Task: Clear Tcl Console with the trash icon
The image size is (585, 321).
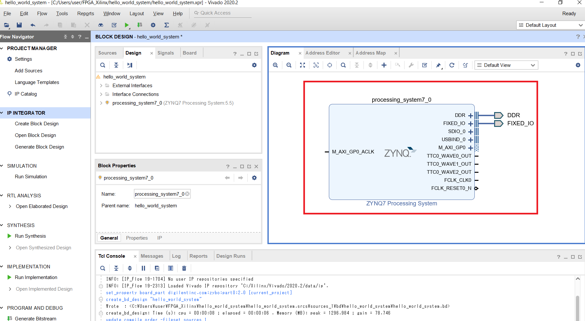Action: click(184, 268)
